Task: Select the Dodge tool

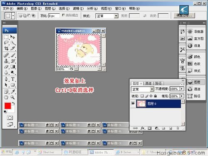Action: coord(13,72)
